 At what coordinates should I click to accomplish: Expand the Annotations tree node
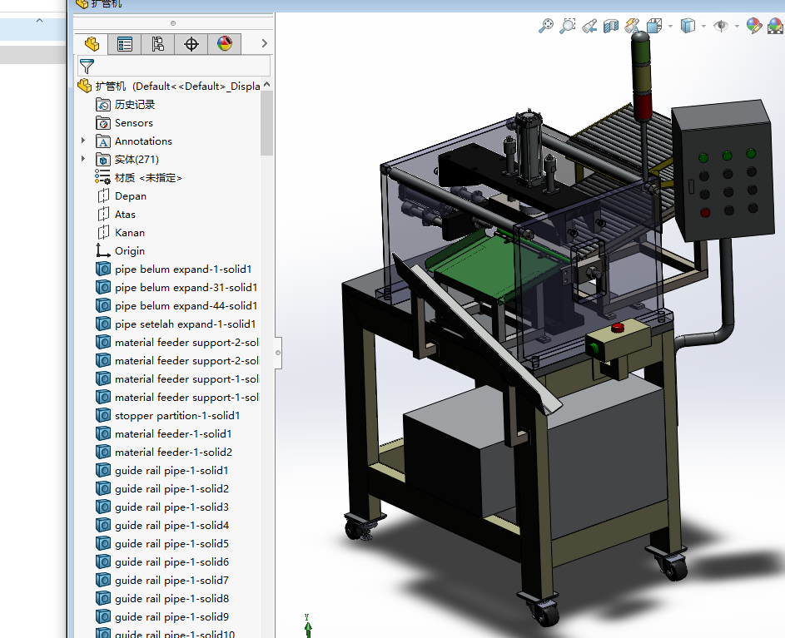[83, 141]
